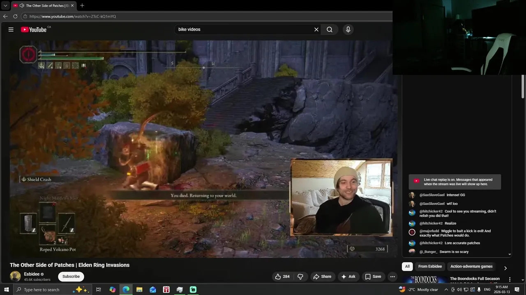Select the 'From Esbidee' chip

[x=430, y=266]
